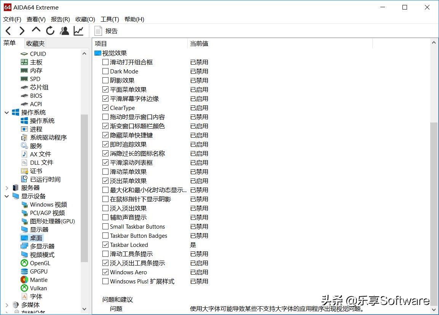Select 桌面 in the device tree

tap(35, 238)
